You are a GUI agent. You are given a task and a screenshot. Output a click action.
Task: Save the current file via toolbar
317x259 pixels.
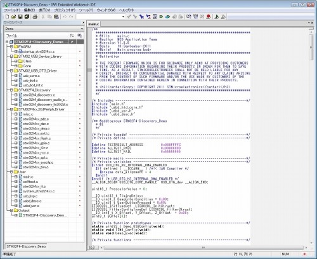[x=20, y=17]
